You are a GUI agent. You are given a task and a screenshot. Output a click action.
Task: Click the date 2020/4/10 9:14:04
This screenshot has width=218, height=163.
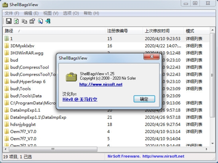(x=163, y=139)
